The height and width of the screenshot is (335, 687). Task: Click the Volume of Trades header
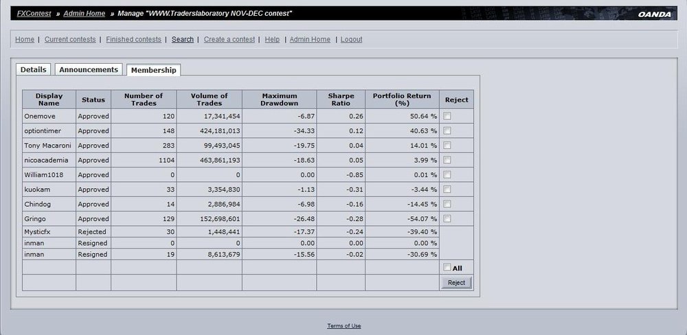point(210,100)
